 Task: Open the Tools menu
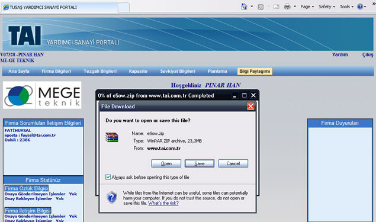tap(346, 7)
